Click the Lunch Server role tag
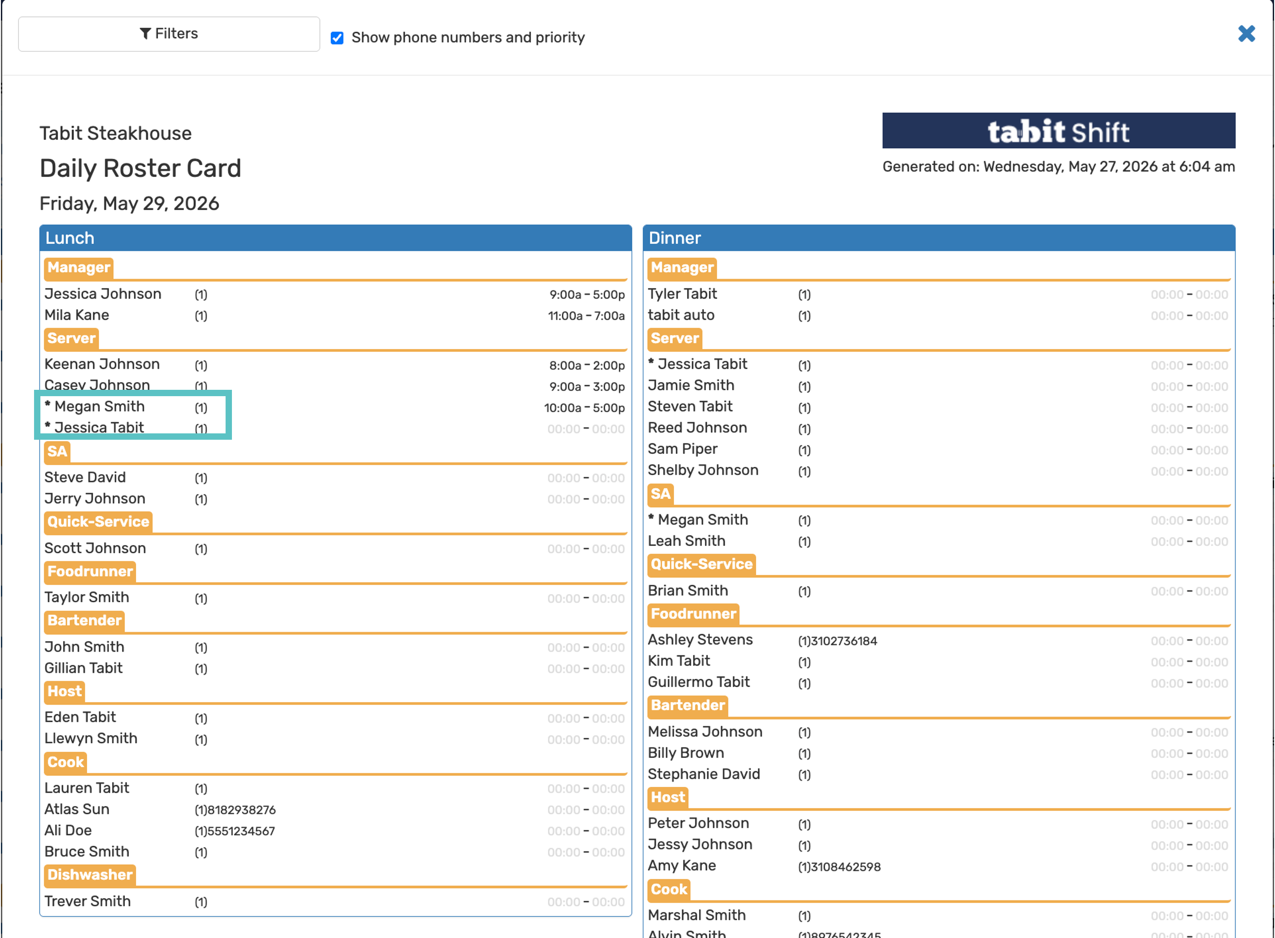 click(72, 339)
